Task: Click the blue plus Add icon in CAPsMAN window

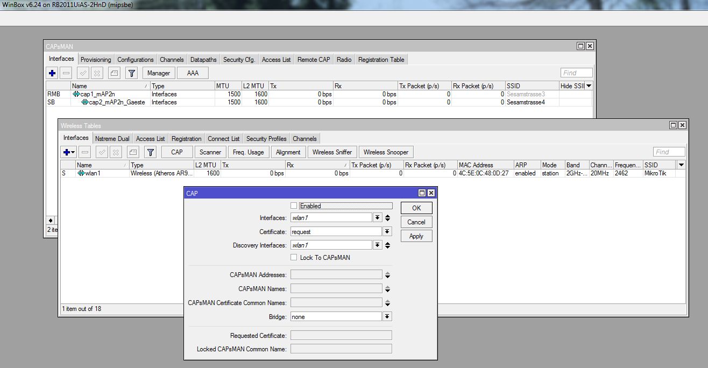Action: 52,73
